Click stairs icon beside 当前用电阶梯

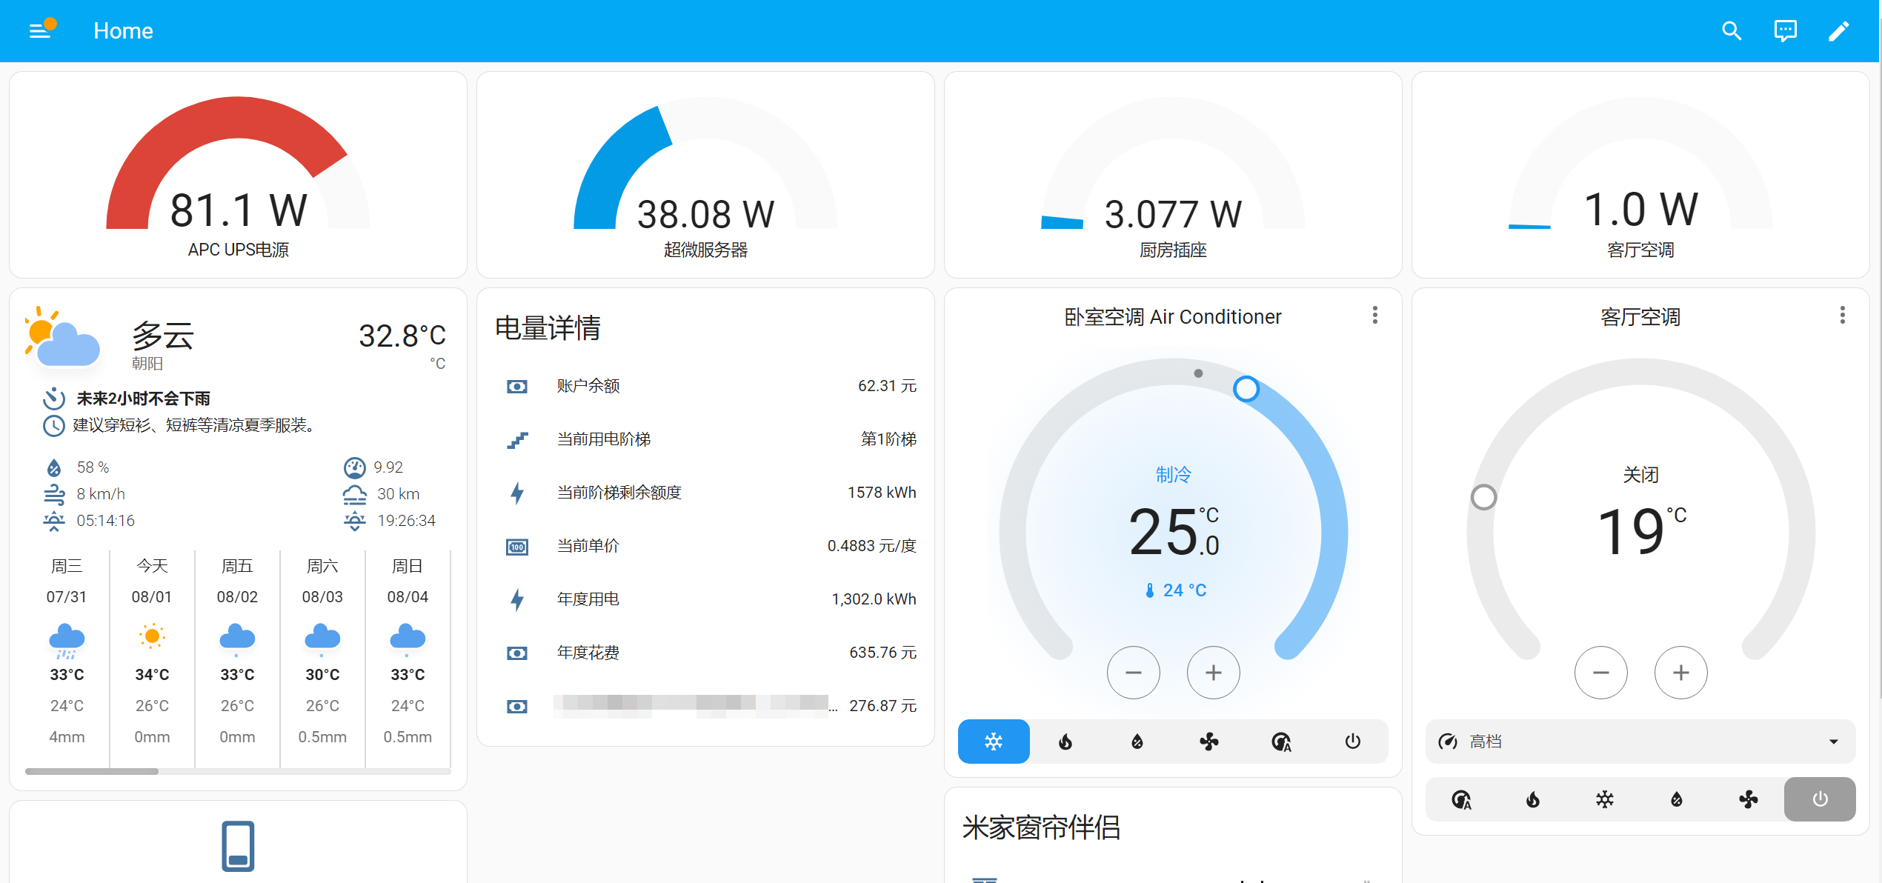(x=517, y=440)
